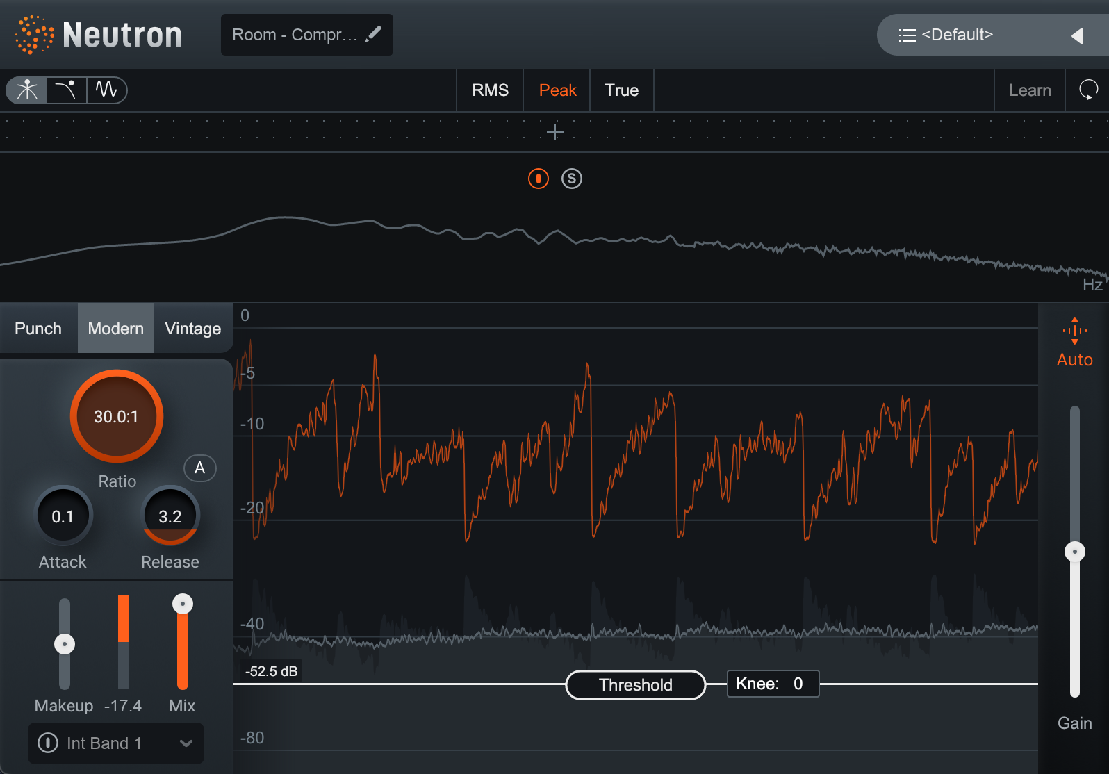Click the Learn button

pos(1030,90)
